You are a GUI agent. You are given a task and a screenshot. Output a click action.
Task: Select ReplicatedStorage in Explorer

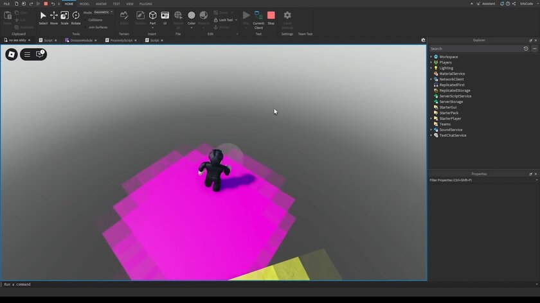[455, 91]
